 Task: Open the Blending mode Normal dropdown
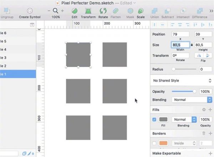click(187, 100)
